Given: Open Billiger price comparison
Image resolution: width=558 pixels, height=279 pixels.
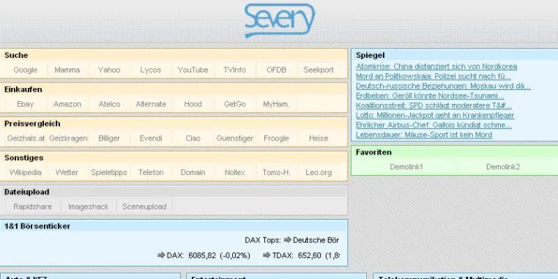Looking at the screenshot, I should point(109,138).
